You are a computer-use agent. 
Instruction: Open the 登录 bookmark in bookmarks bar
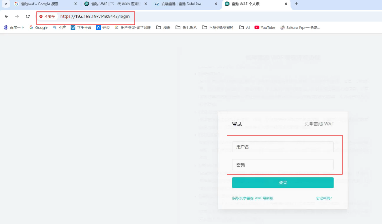pyautogui.click(x=103, y=27)
